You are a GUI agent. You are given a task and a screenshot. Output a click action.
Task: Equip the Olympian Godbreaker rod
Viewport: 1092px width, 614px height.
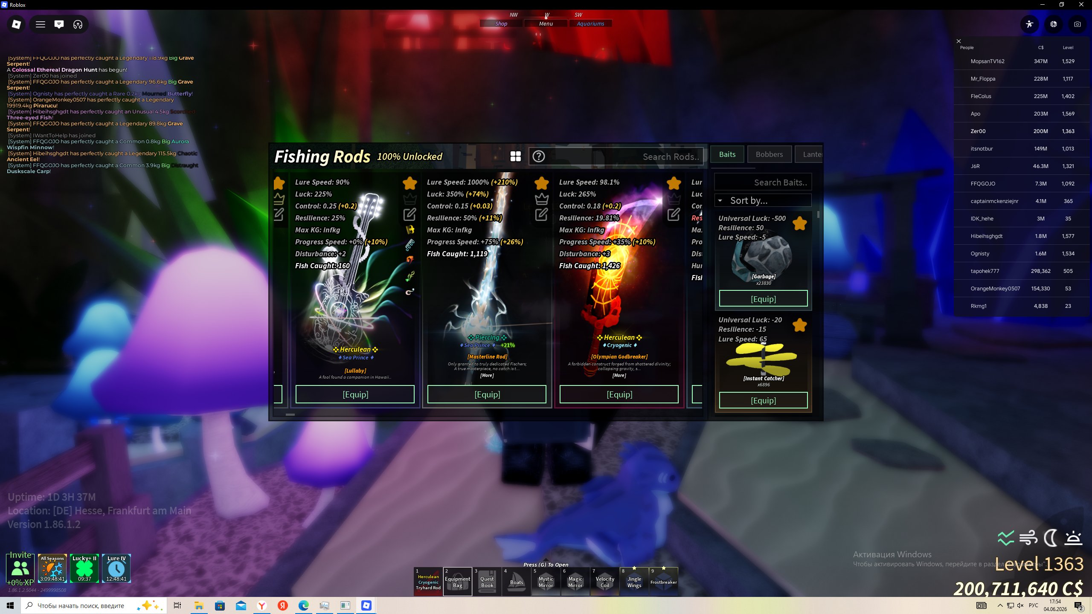pos(619,394)
